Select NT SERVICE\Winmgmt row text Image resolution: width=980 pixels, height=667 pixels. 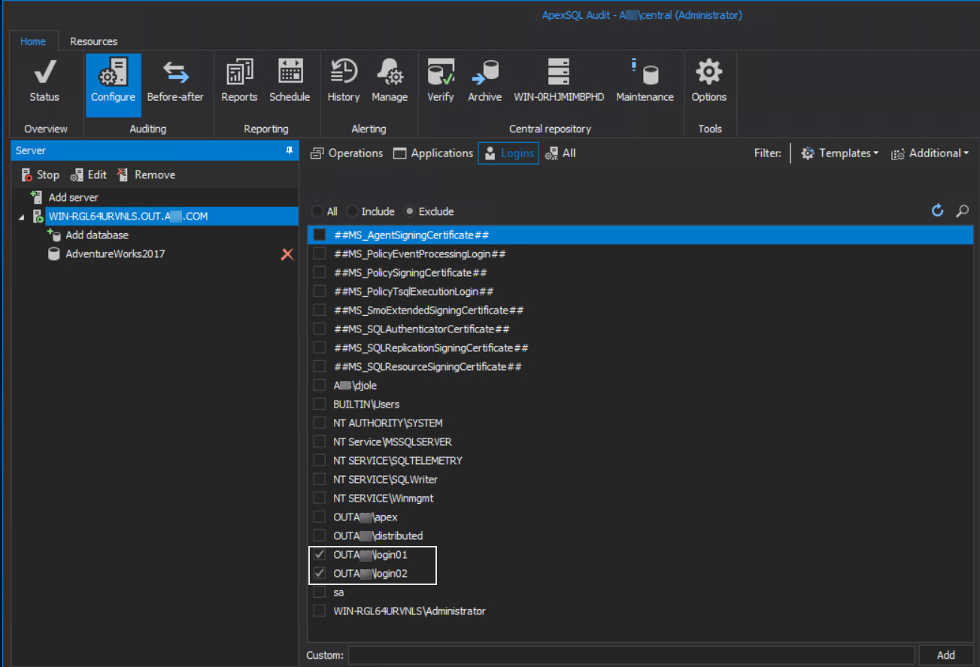coord(384,498)
